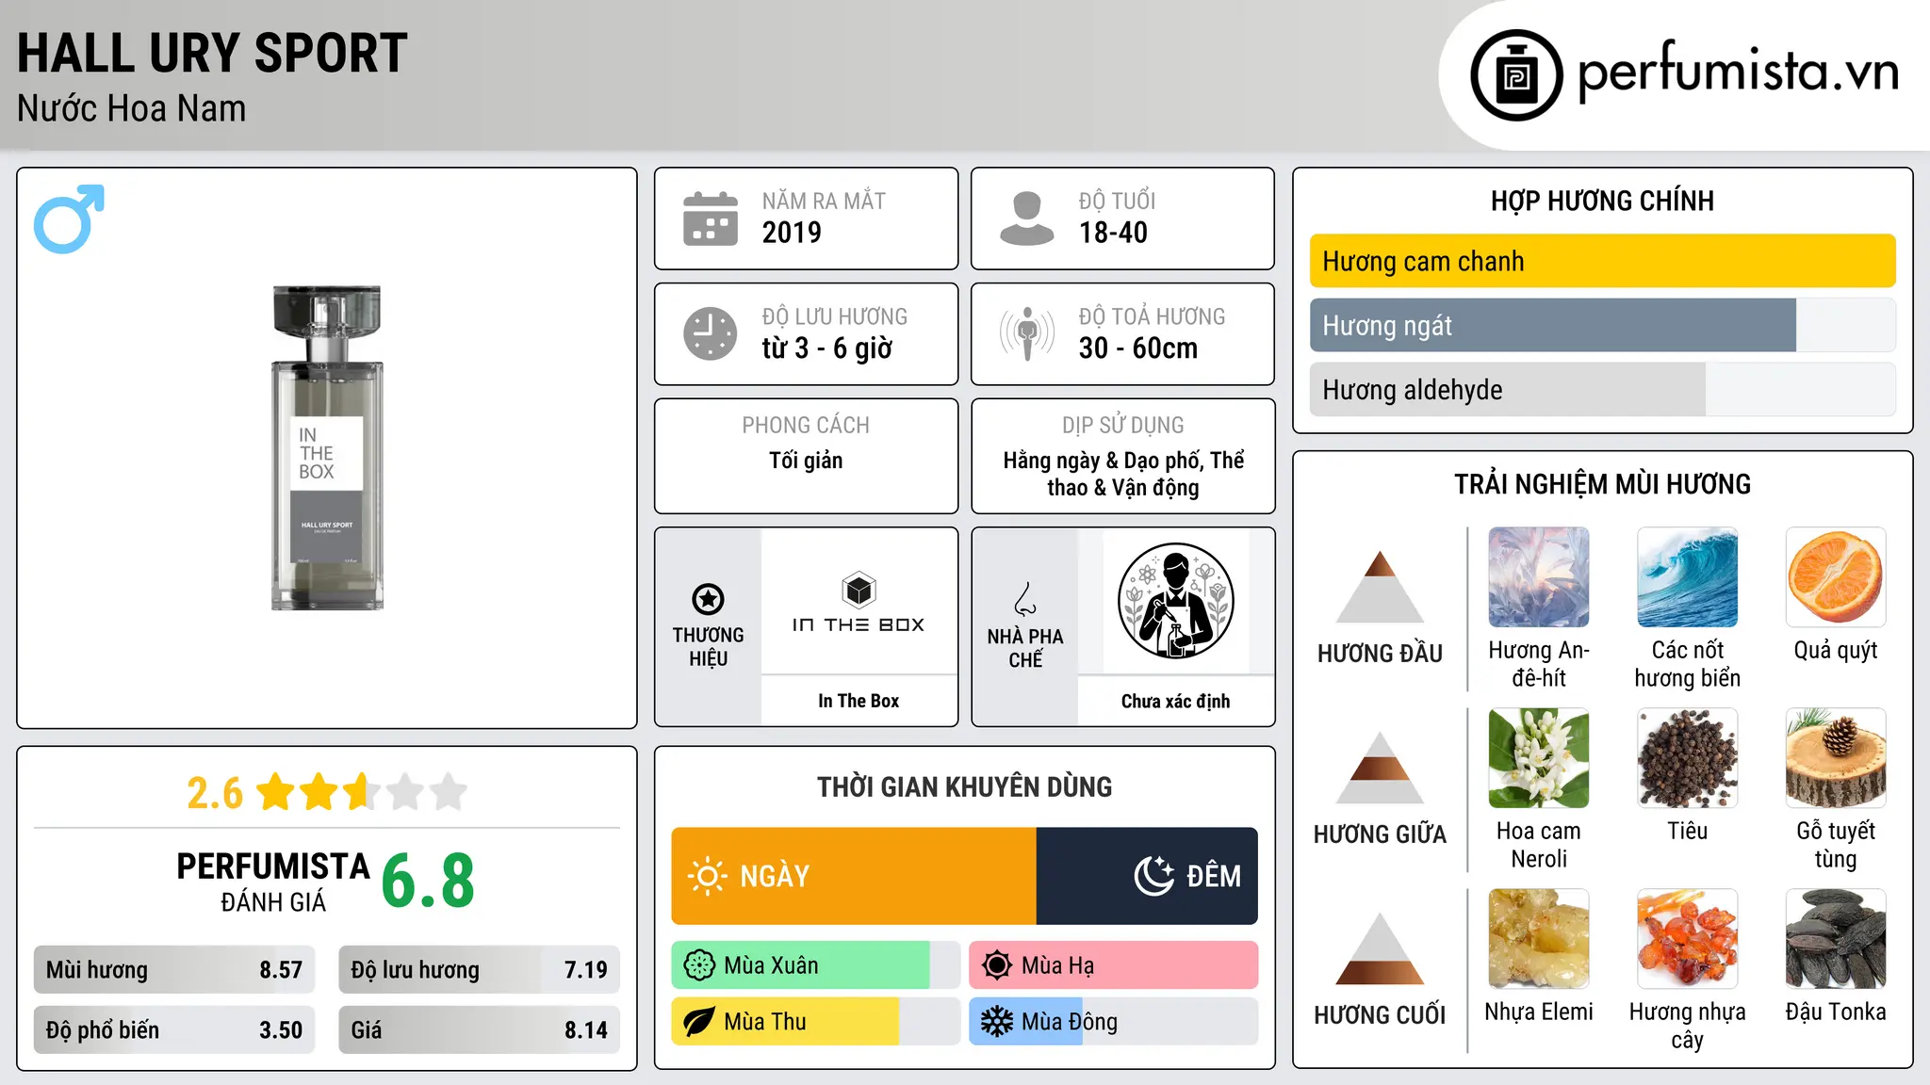Screen dimensions: 1930x1085
Task: Click the leaf icon for Mùa Thu
Action: [699, 1022]
